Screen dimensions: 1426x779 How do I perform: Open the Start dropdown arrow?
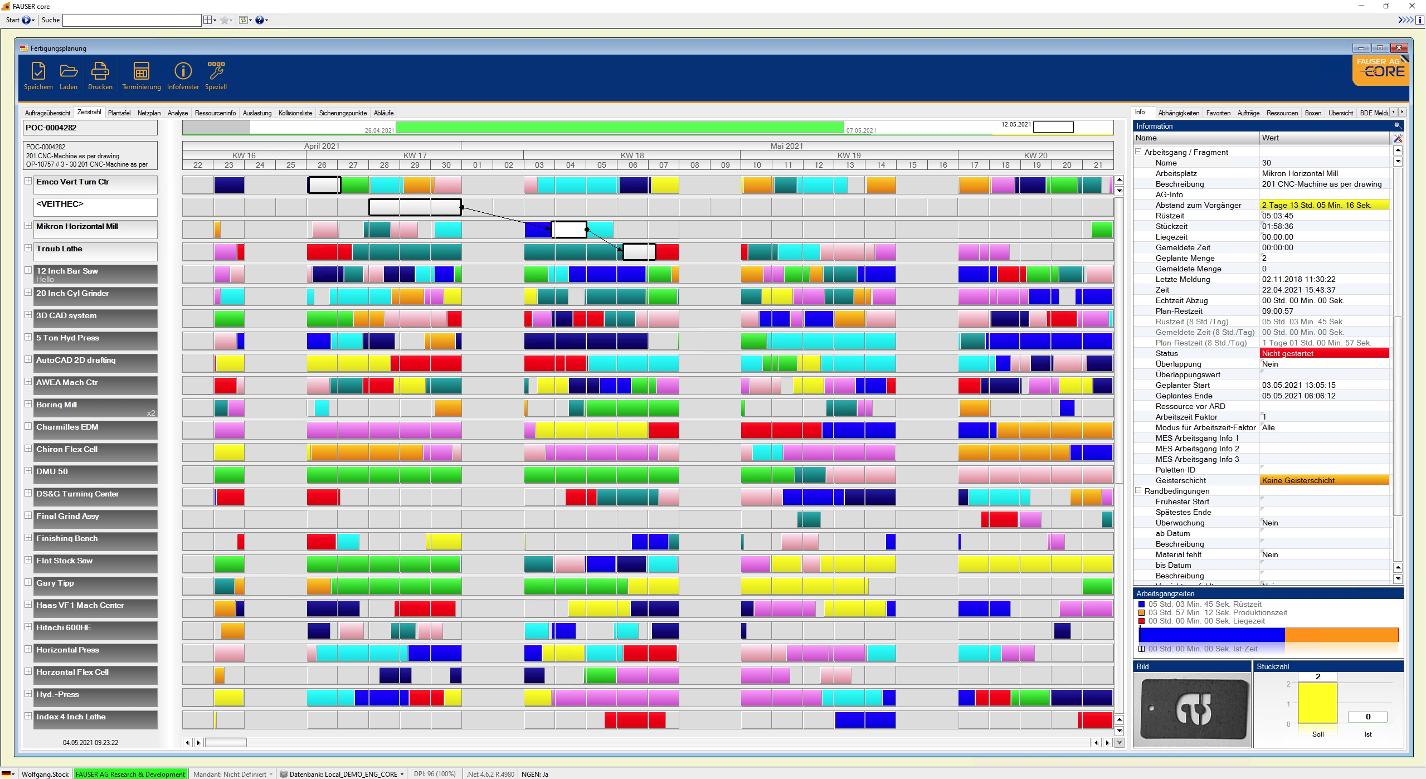point(33,20)
